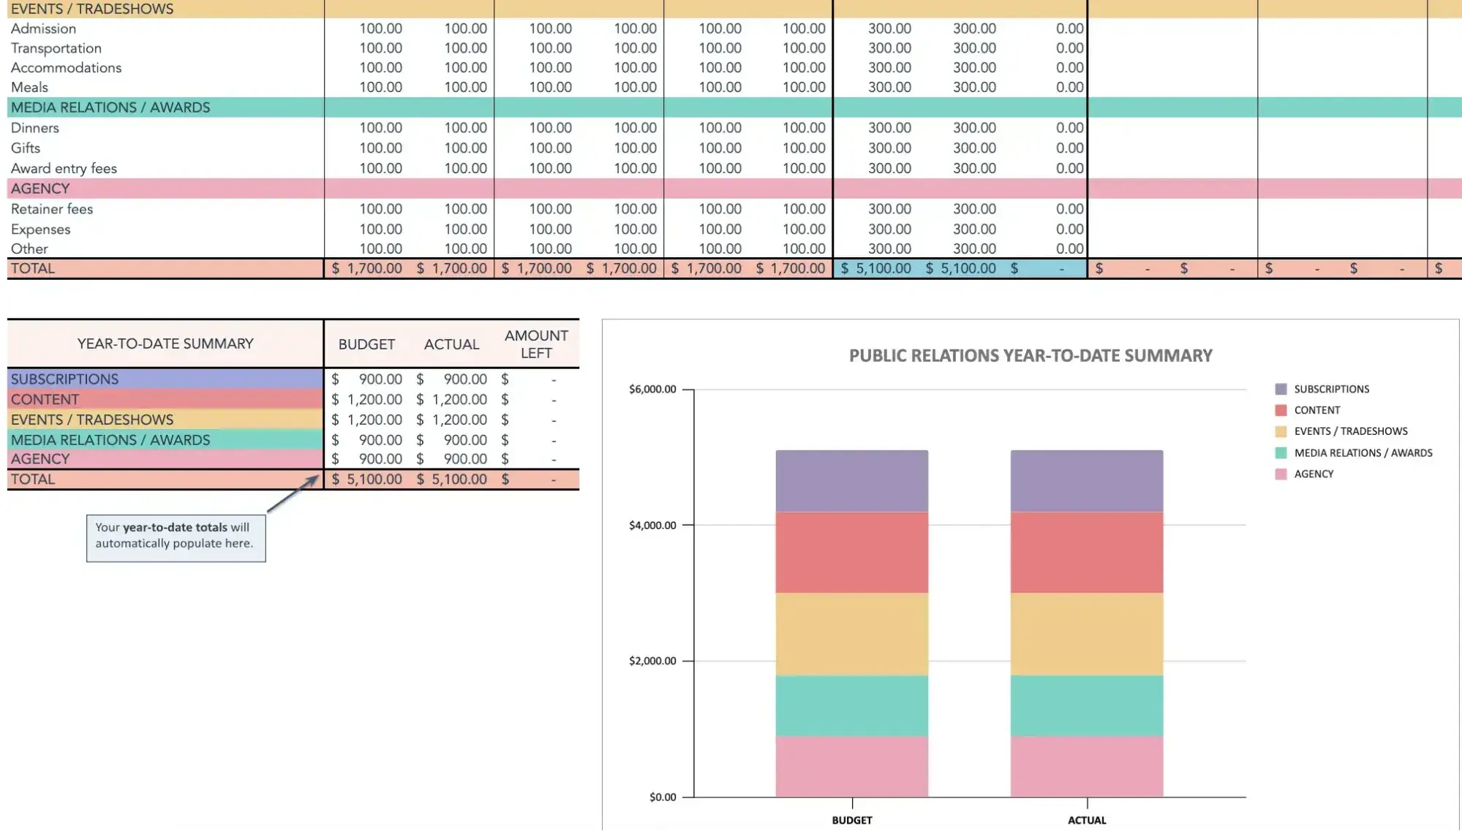Click the Events / Tradeshows legend swatch

pos(1281,432)
